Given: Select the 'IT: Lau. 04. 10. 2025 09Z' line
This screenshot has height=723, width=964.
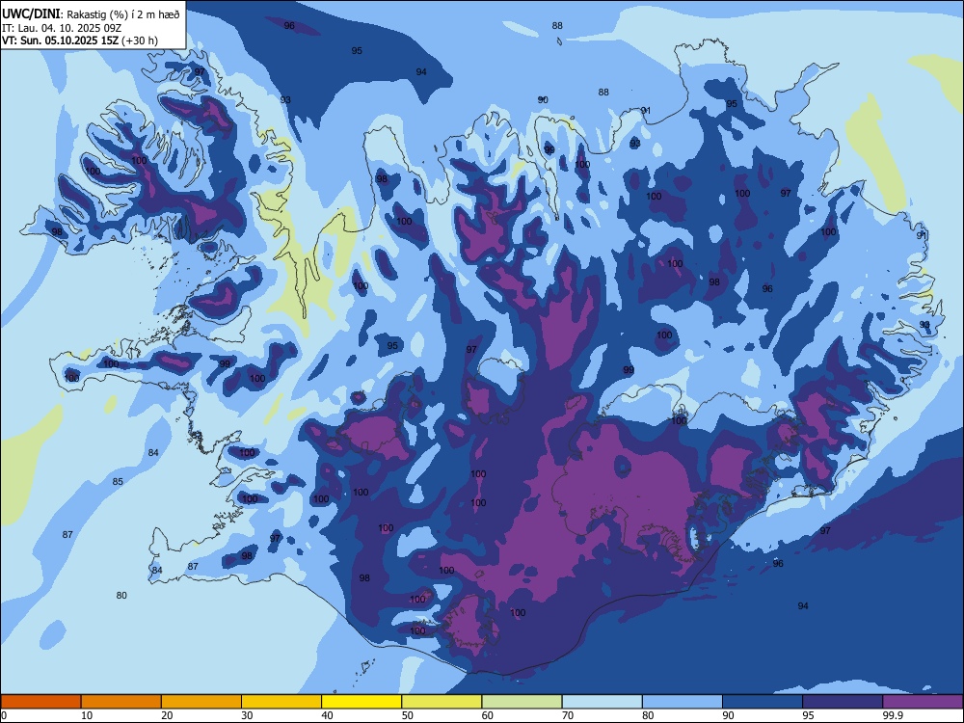Looking at the screenshot, I should [x=62, y=28].
